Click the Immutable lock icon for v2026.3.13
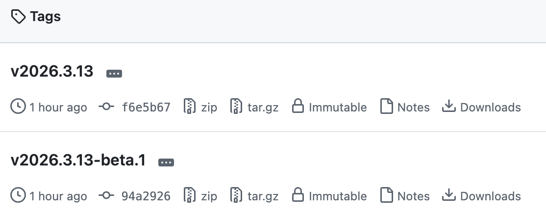 [x=298, y=107]
